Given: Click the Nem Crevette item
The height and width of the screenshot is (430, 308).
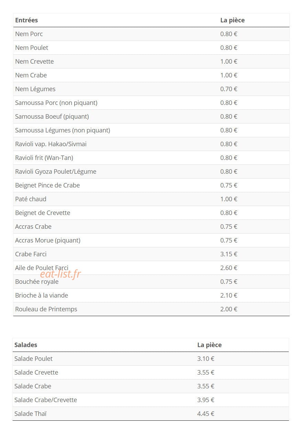Looking at the screenshot, I should click(34, 62).
